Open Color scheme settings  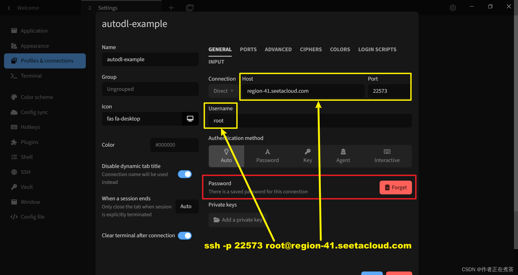coord(45,97)
